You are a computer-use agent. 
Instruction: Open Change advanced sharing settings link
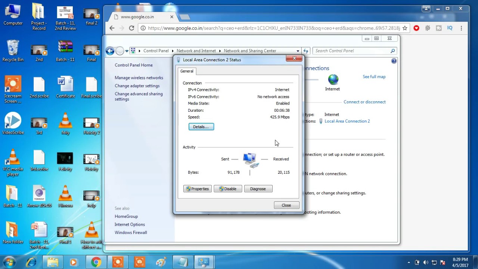139,96
